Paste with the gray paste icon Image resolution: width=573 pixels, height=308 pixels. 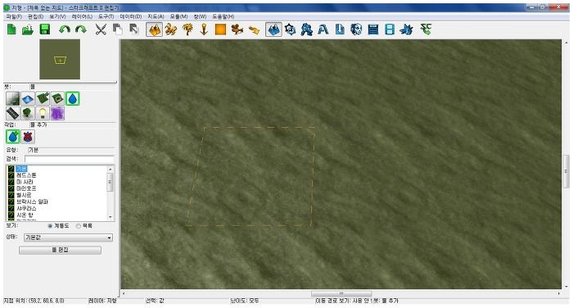coord(134,29)
